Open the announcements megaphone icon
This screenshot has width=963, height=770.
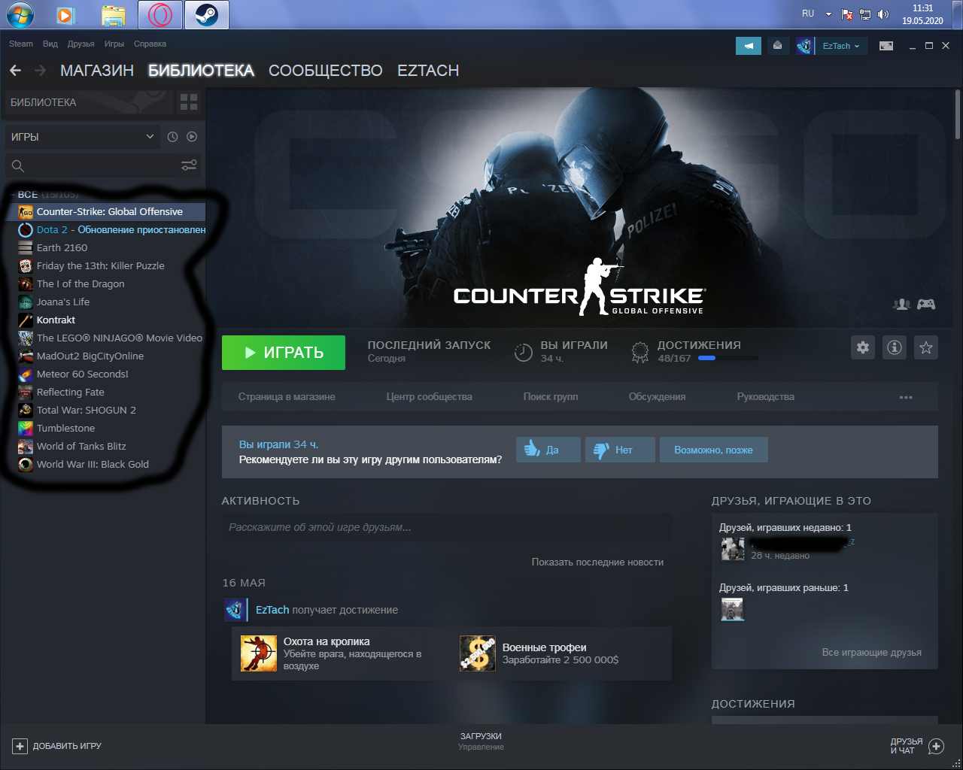click(749, 46)
